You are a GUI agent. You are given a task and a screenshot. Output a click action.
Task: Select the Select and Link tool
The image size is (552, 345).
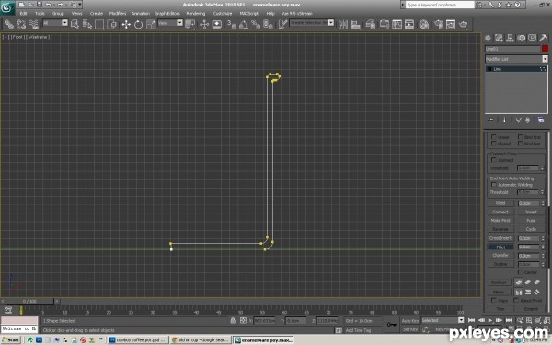point(9,24)
